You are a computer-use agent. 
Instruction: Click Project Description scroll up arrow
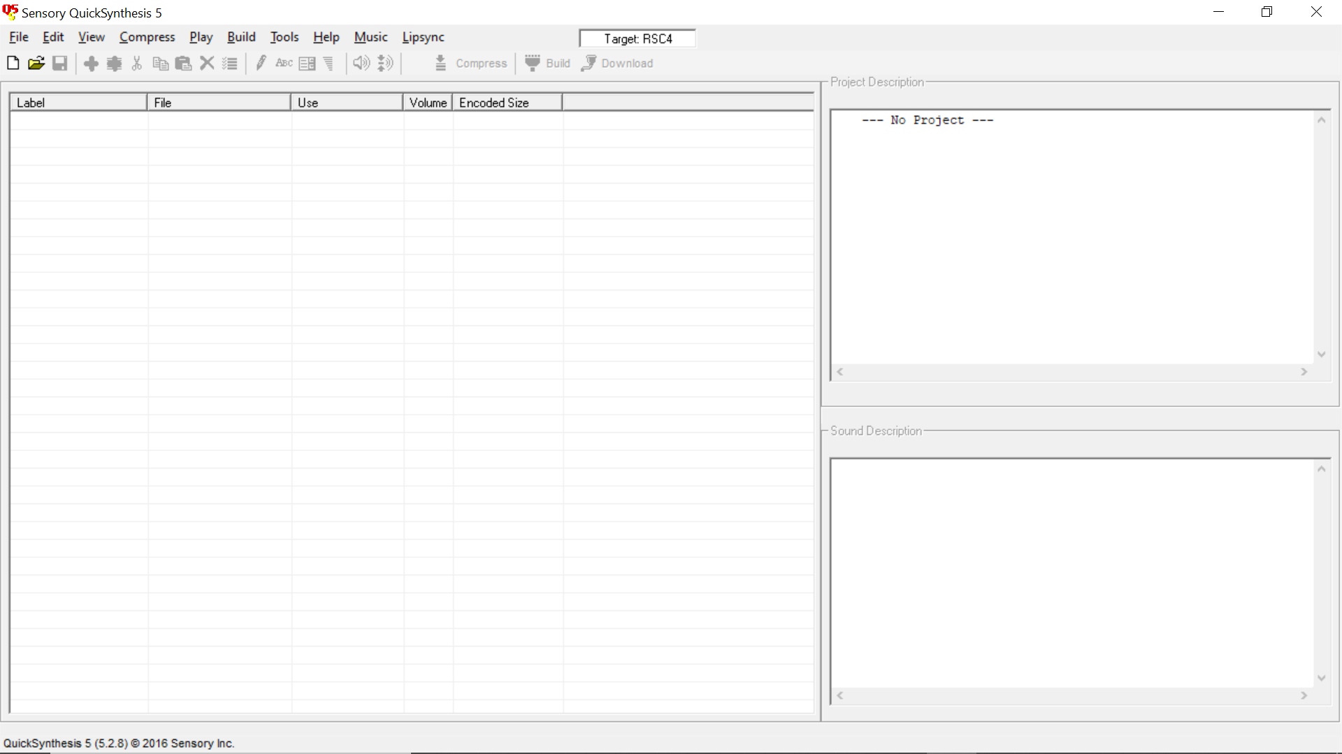(x=1322, y=120)
